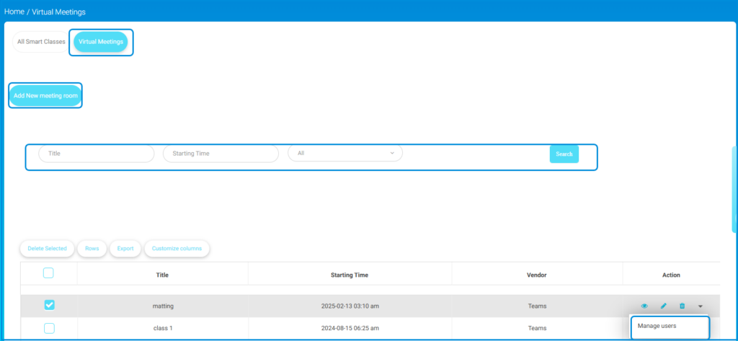Expand matting row actions dropdown arrow
Viewport: 738px width, 341px height.
(x=701, y=306)
